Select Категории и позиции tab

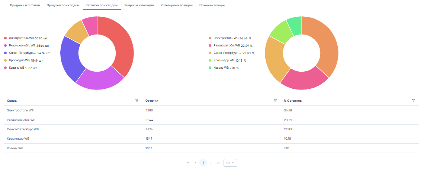(177, 6)
